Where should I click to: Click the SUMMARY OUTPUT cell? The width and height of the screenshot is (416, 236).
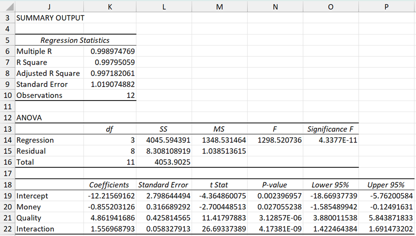click(x=50, y=18)
